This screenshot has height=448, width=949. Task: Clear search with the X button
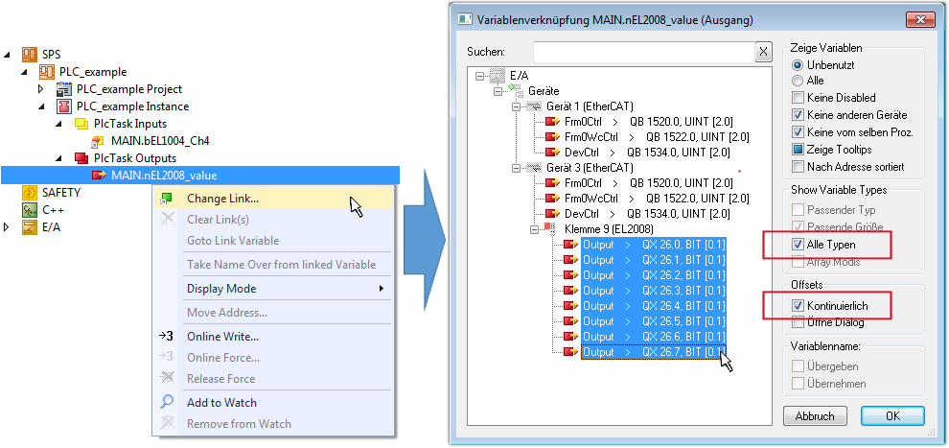click(763, 52)
